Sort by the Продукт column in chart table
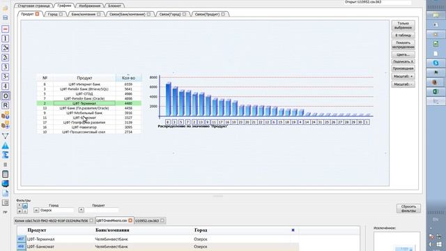The image size is (446, 251). 84,77
